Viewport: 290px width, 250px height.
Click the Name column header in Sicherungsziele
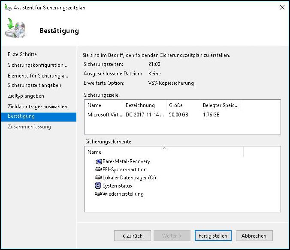[94, 105]
